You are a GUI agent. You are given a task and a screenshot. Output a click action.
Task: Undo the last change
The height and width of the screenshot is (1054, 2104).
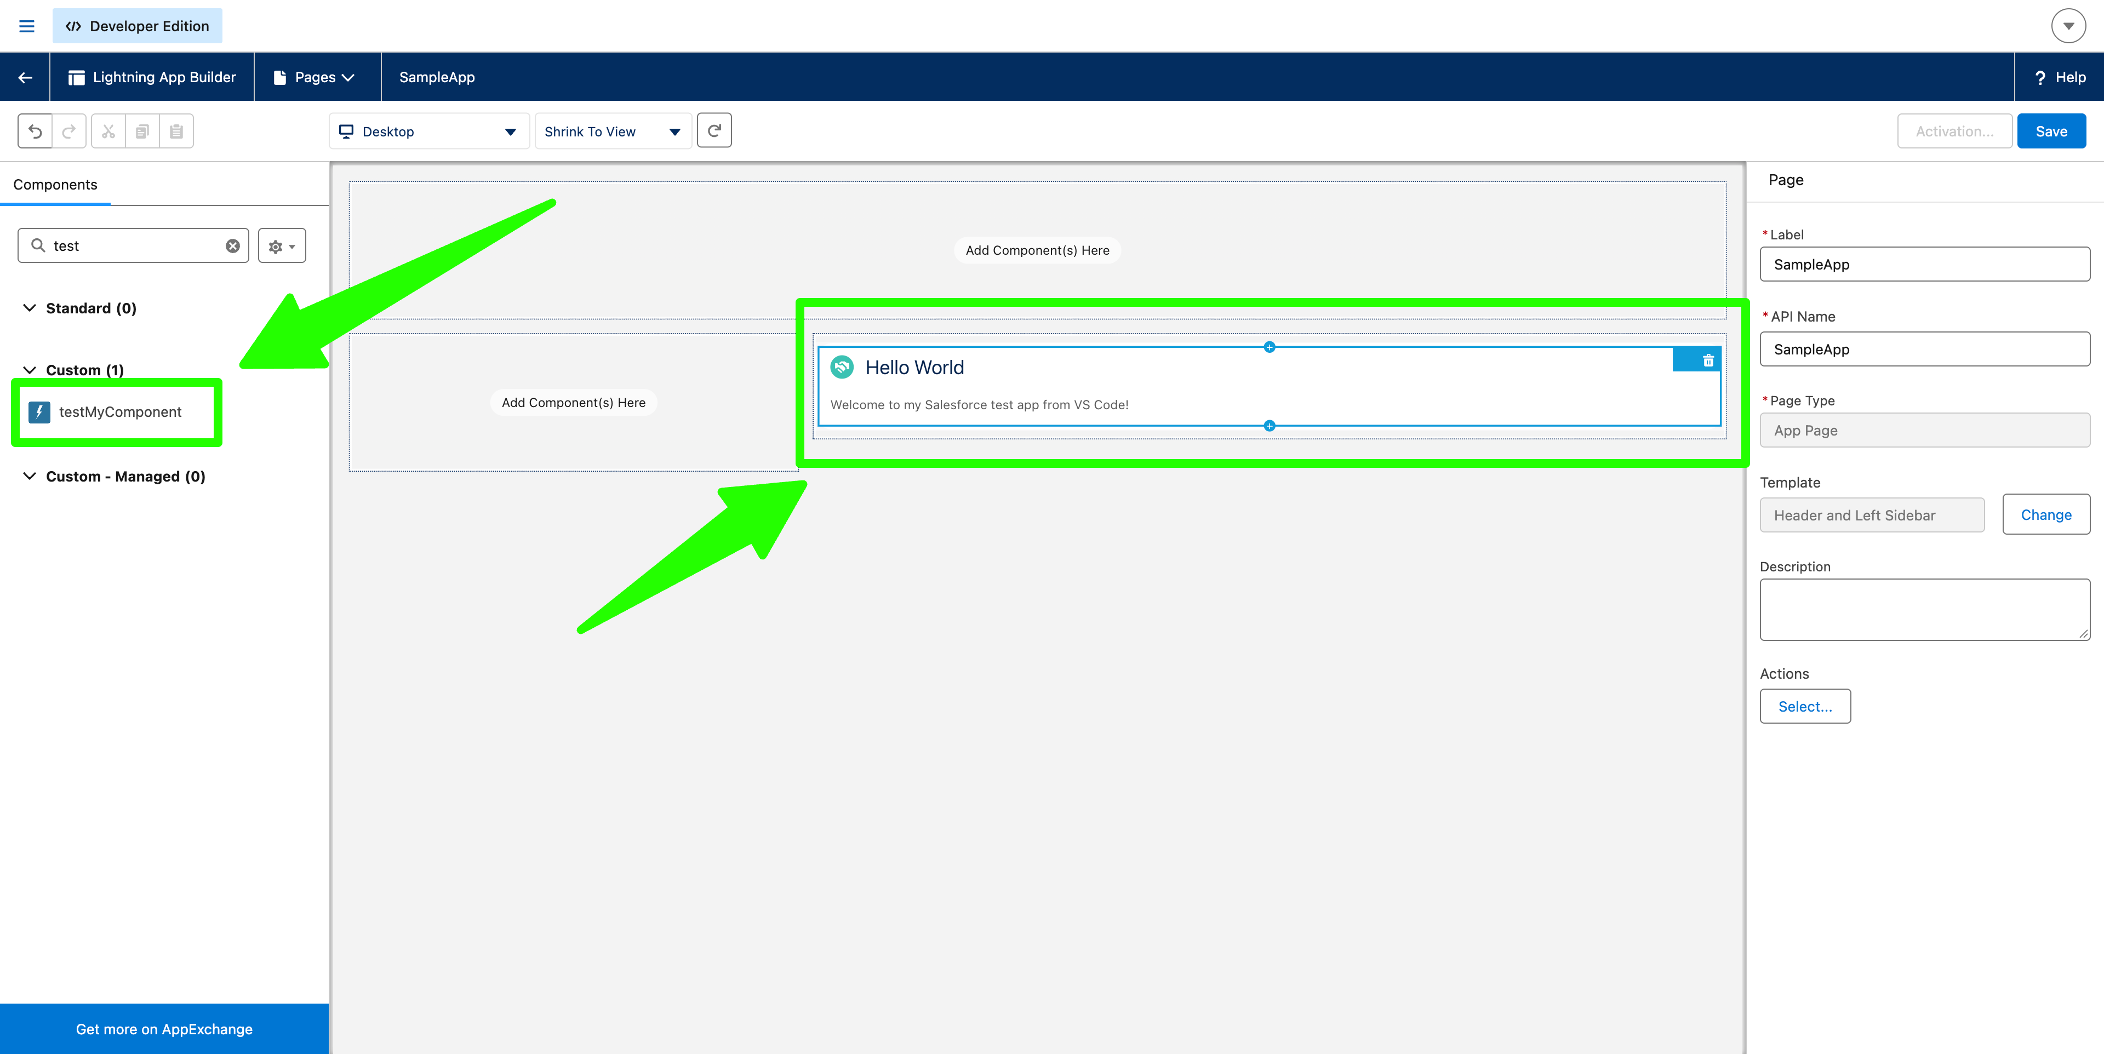35,131
